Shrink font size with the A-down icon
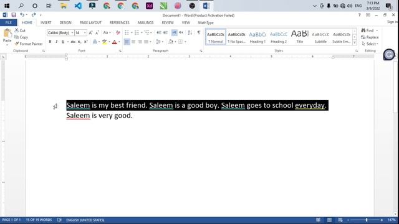The height and width of the screenshot is (224, 399). pyautogui.click(x=97, y=33)
